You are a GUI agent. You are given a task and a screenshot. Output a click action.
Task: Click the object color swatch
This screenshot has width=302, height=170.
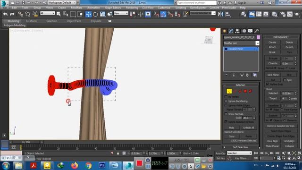point(258,37)
